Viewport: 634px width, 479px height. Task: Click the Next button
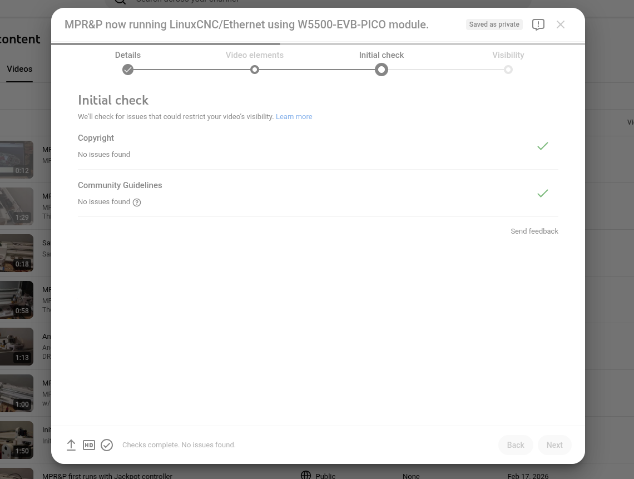[x=554, y=445]
